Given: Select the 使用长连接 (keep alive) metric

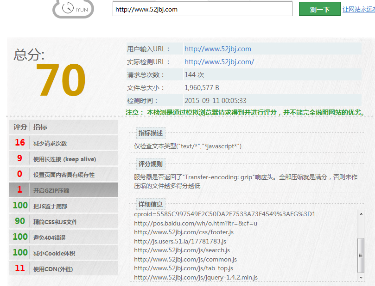Looking at the screenshot, I should pos(64,159).
